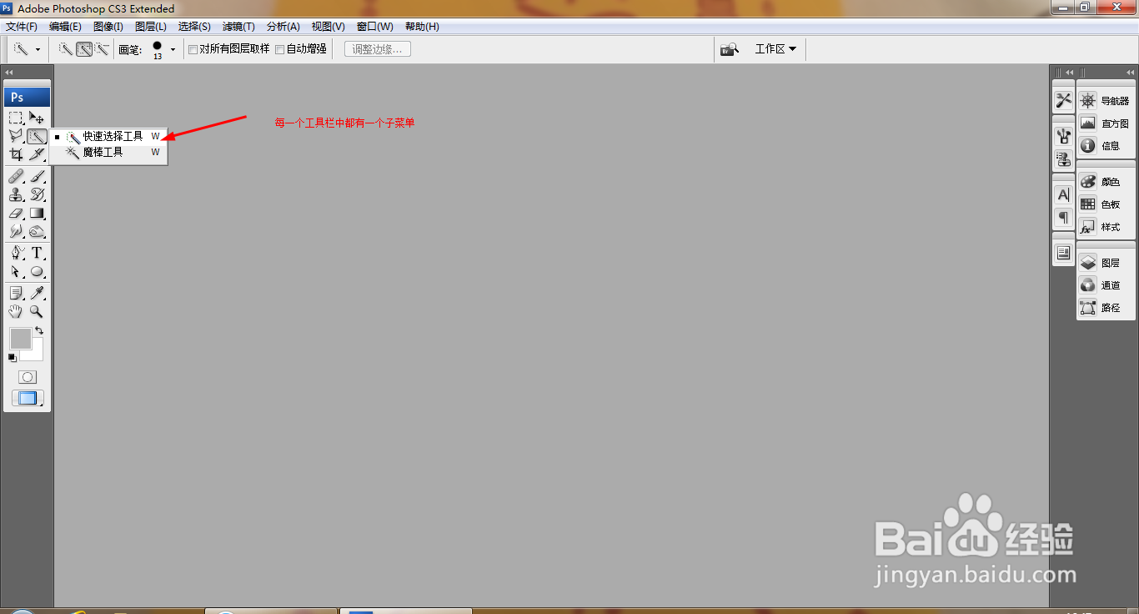Choose 'Add to selection' mode button
This screenshot has width=1139, height=614.
coord(84,49)
